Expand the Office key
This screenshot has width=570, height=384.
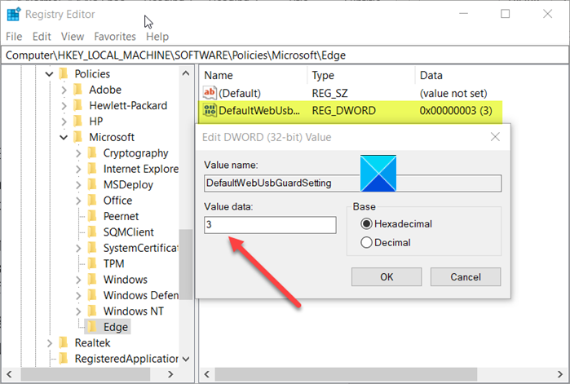(78, 201)
